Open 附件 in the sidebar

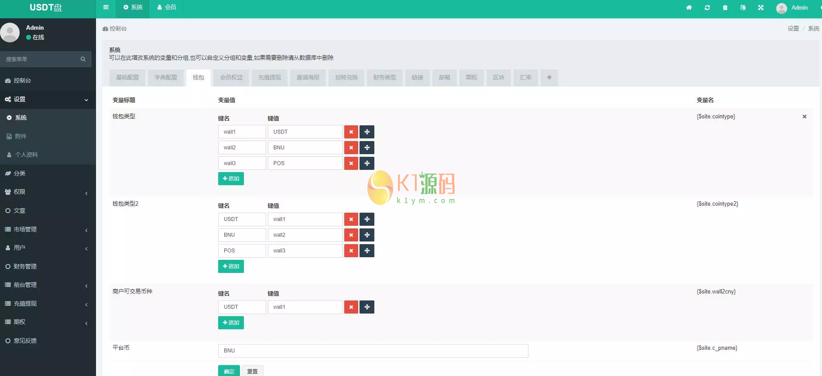tap(48, 136)
